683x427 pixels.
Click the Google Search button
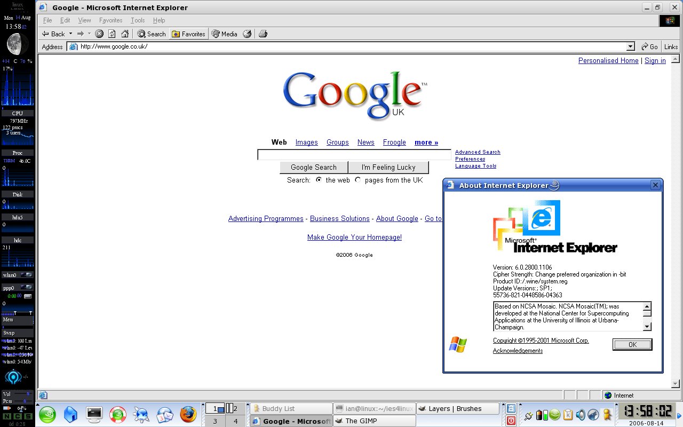pos(314,167)
